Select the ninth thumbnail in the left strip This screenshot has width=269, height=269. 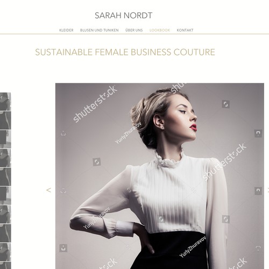(5, 252)
